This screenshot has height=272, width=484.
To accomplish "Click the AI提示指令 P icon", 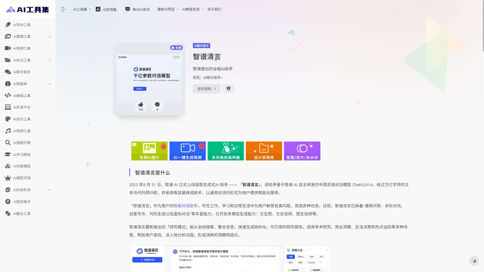I will [8, 201].
